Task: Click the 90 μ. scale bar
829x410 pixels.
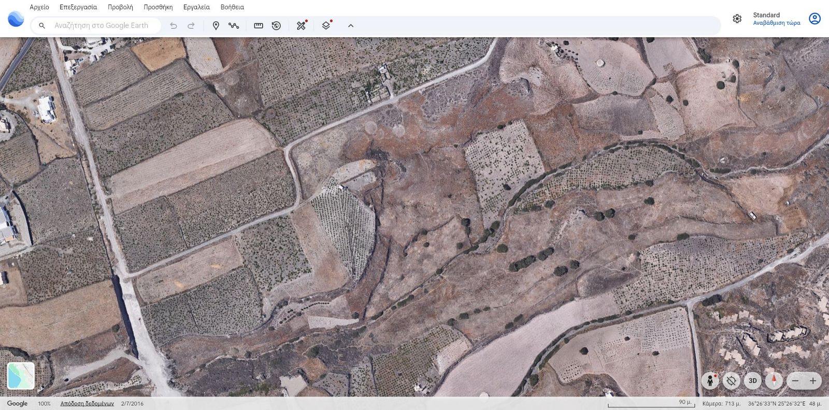Action: tap(651, 403)
